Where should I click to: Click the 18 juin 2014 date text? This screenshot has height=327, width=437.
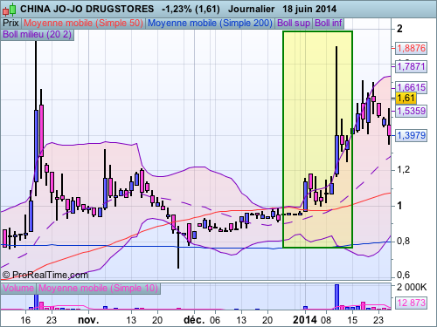click(x=309, y=9)
